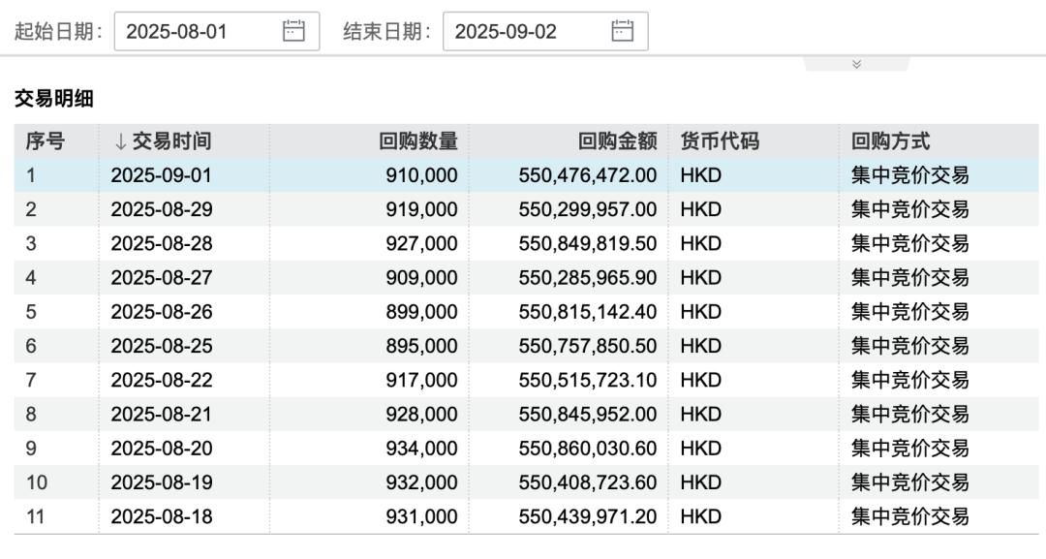
Task: Click the 回购金额 column header
Action: (617, 141)
